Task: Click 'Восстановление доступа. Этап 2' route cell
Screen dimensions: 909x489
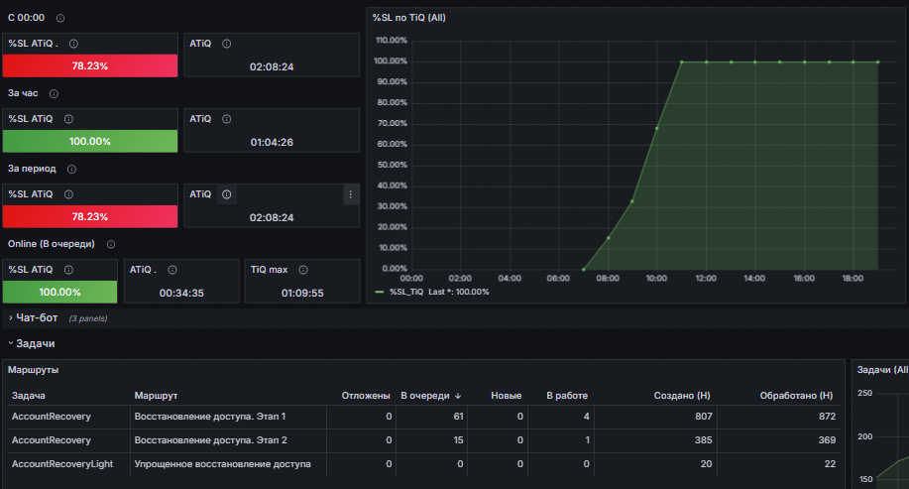Action: (x=210, y=440)
